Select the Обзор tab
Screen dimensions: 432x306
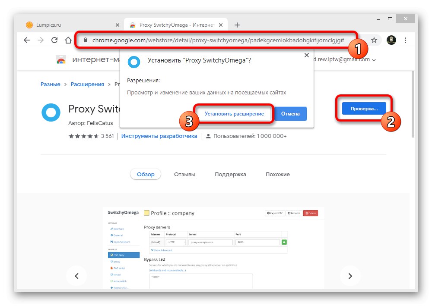click(x=146, y=174)
